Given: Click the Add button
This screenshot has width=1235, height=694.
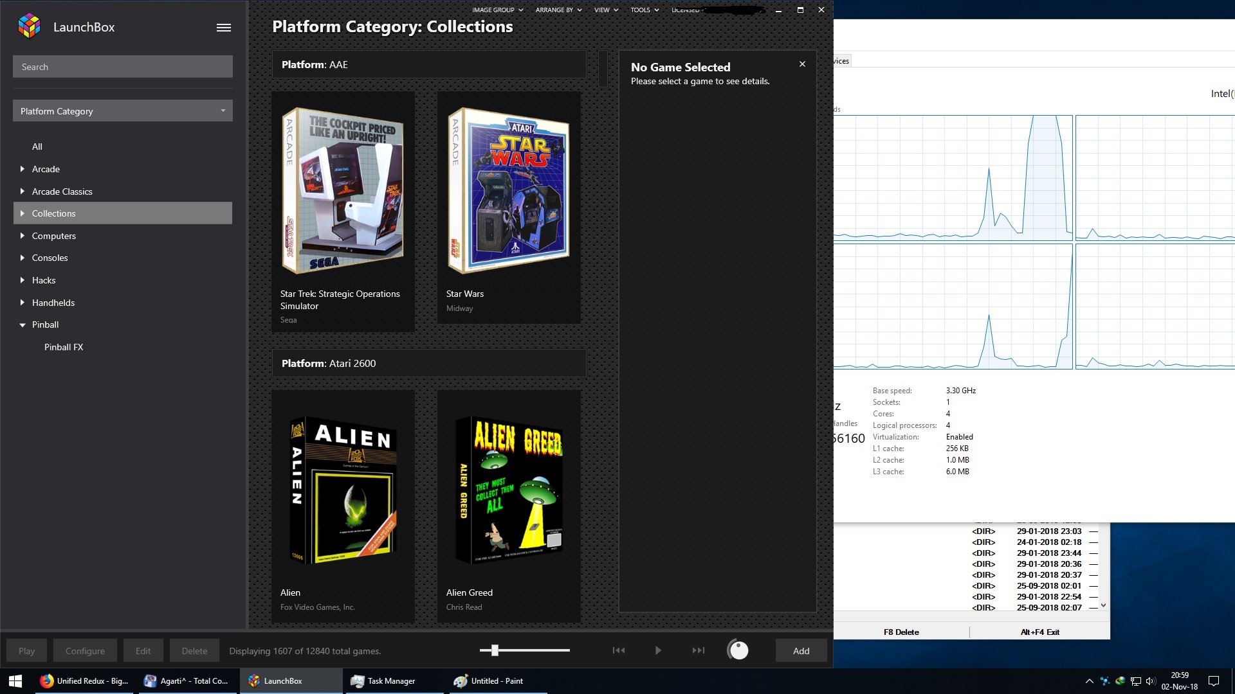Looking at the screenshot, I should [x=801, y=650].
